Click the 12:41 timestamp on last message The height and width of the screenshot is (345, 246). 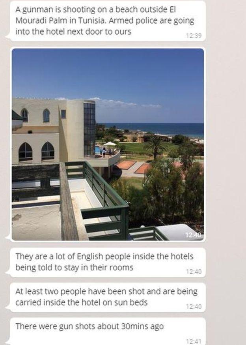pos(194,341)
